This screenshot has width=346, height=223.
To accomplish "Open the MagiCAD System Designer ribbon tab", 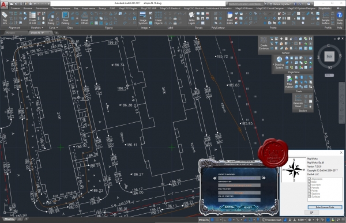I will 301,9.
